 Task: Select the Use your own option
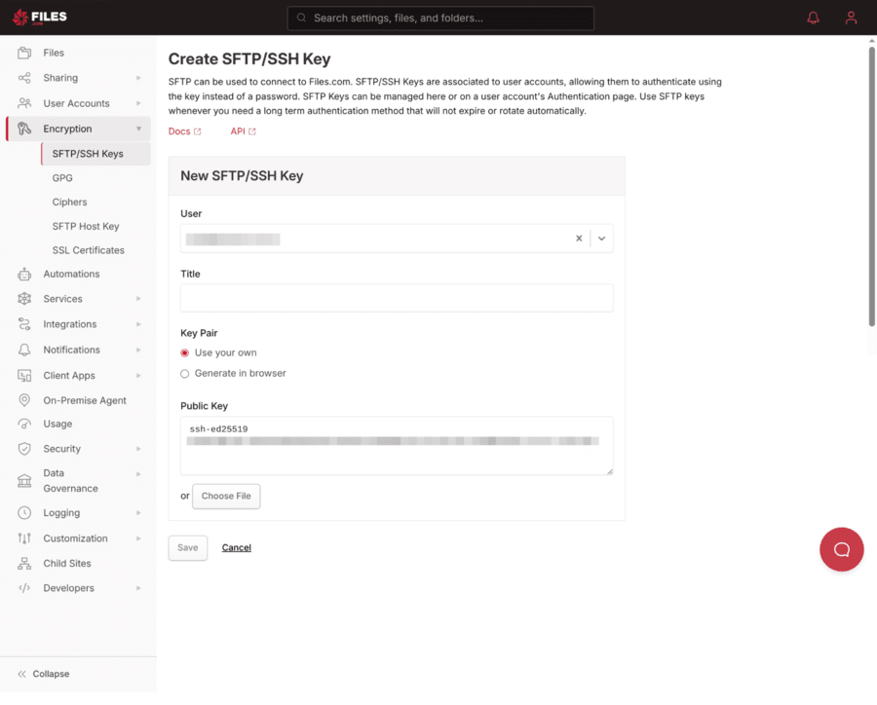pyautogui.click(x=184, y=352)
